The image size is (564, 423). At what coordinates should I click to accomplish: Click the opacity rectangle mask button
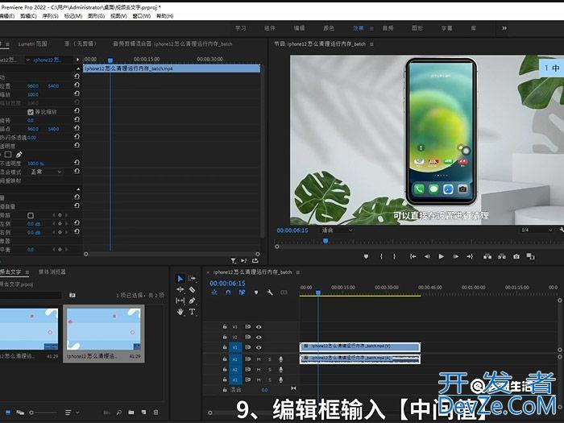point(8,155)
